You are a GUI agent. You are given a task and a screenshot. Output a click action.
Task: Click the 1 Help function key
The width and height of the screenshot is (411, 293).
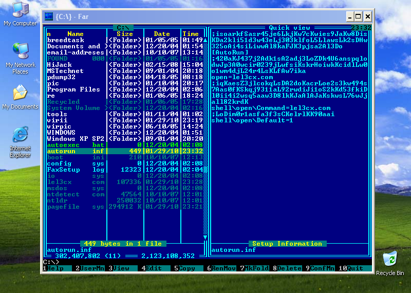58,268
